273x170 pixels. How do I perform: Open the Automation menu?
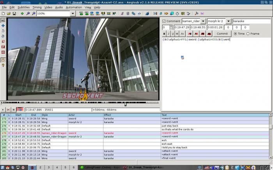point(74,7)
